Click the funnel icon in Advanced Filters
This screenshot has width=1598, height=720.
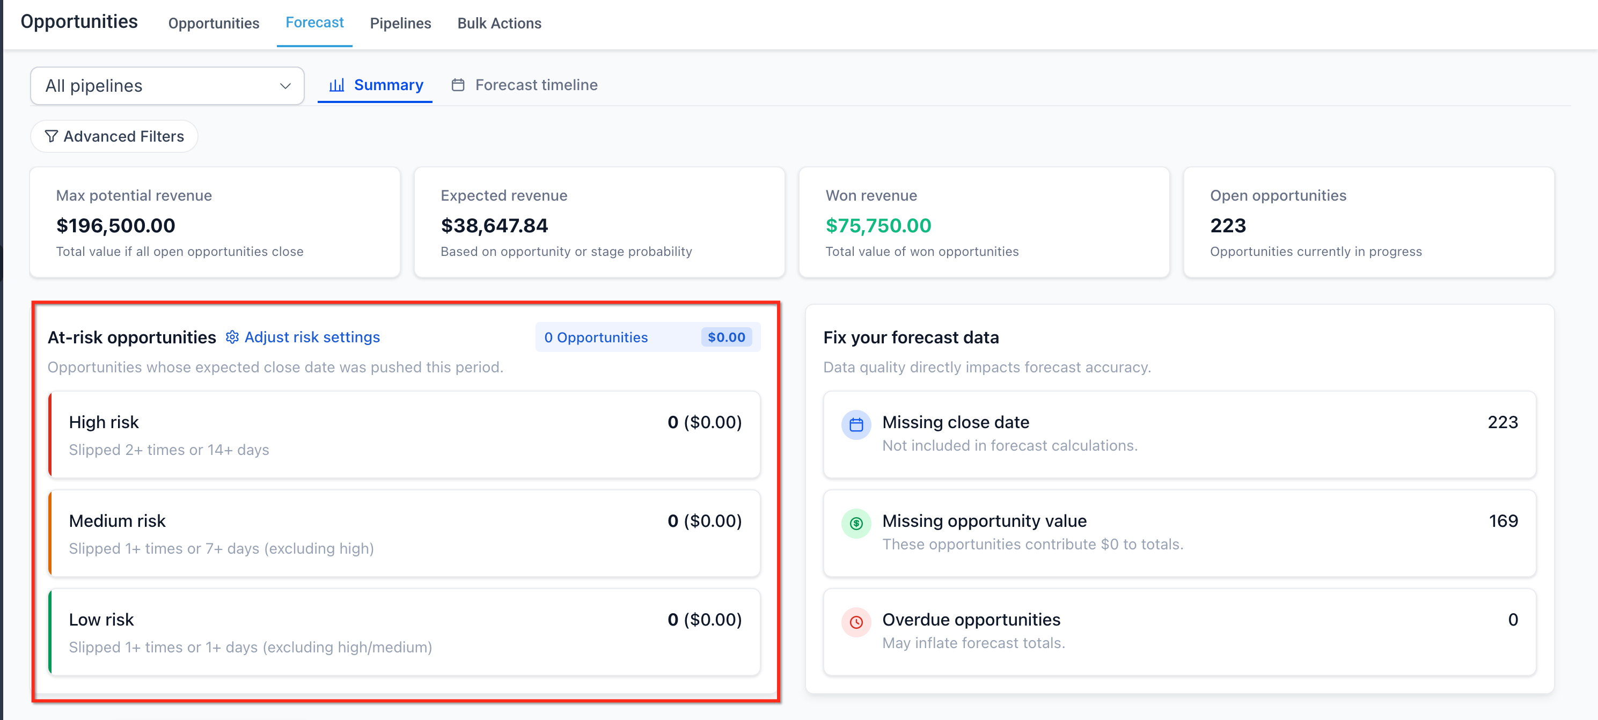(52, 136)
